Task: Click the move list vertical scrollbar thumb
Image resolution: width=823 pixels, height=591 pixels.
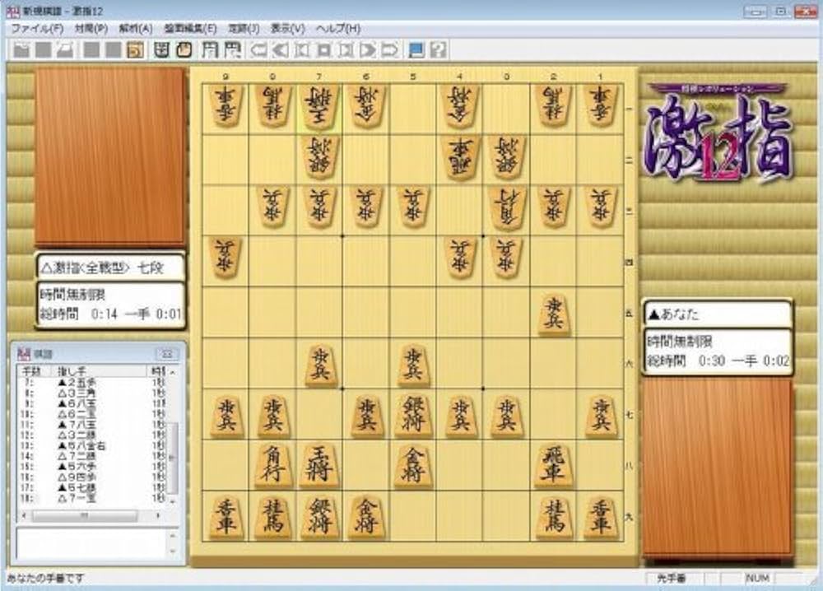Action: [173, 458]
